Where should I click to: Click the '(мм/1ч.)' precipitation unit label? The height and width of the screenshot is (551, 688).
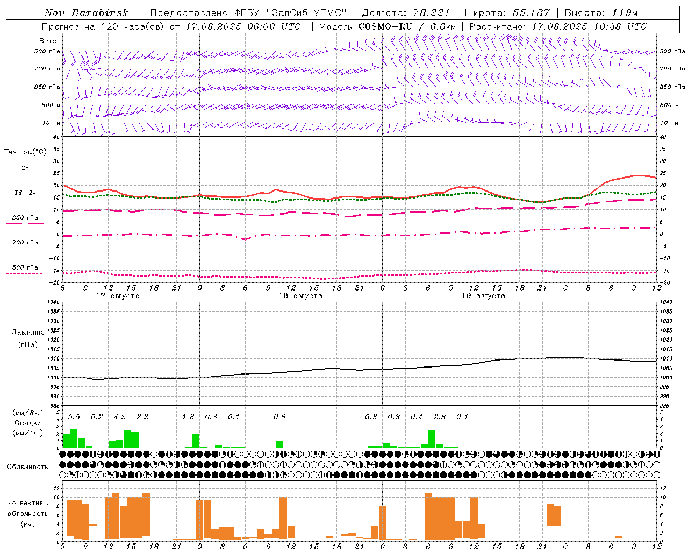pyautogui.click(x=27, y=433)
